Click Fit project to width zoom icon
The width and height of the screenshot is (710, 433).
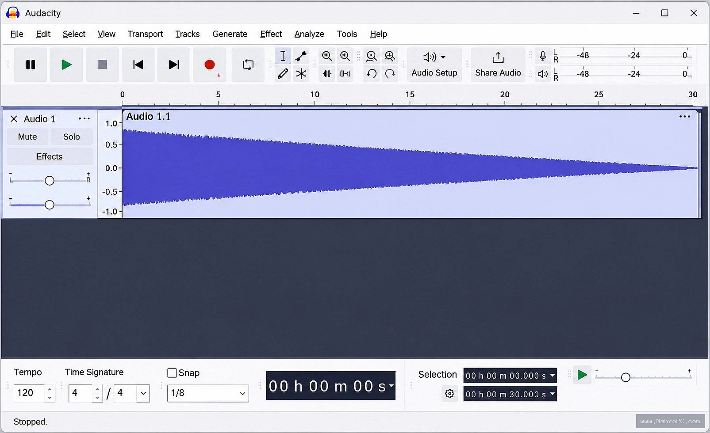(390, 56)
